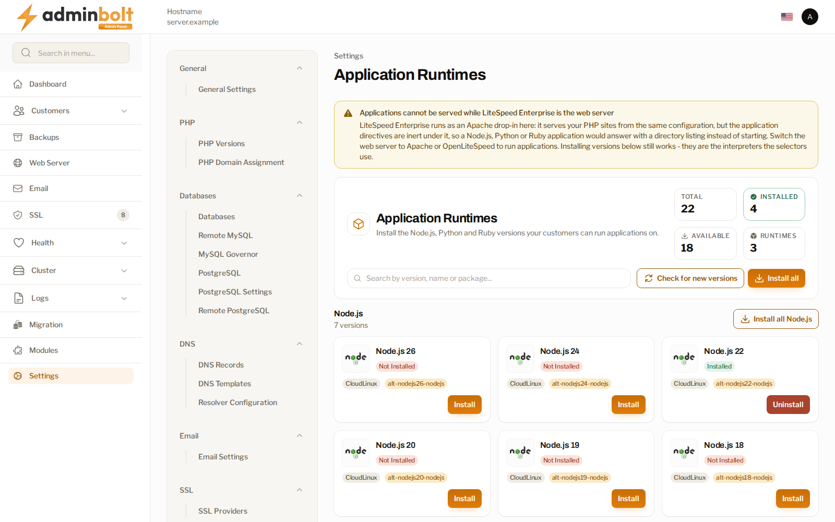Focus the Search in menu field
This screenshot has height=522, width=835.
click(x=71, y=53)
